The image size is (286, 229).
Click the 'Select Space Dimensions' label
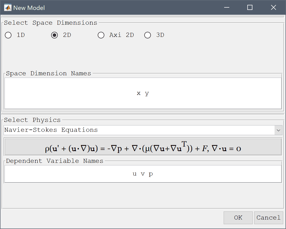[x=51, y=23]
